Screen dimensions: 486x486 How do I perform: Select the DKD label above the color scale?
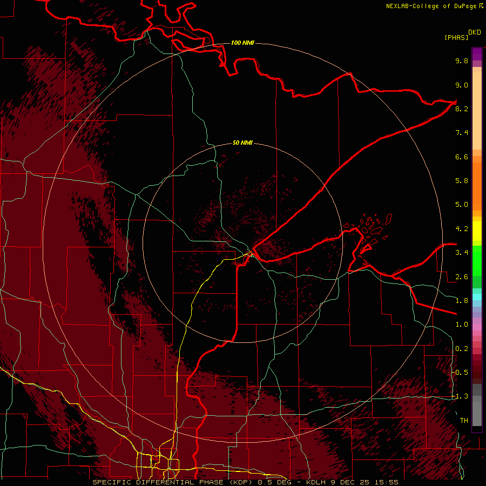[475, 32]
